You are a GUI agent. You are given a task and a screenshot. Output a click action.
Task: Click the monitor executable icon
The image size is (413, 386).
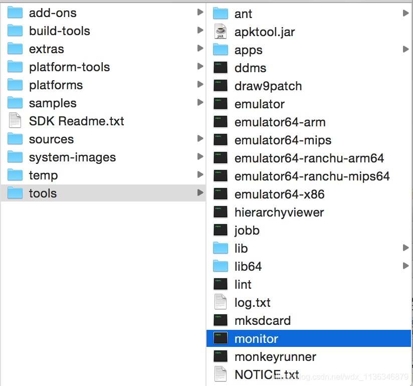point(221,338)
